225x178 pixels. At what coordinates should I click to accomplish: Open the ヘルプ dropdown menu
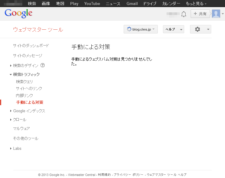[173, 29]
